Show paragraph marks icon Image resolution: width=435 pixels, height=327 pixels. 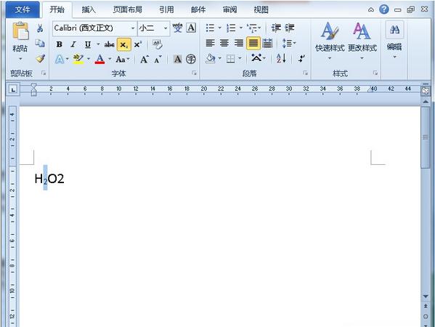[x=301, y=59]
